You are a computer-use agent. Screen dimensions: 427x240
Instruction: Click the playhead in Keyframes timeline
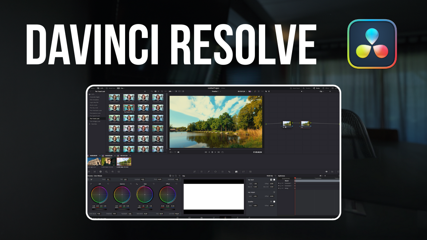[x=295, y=178]
